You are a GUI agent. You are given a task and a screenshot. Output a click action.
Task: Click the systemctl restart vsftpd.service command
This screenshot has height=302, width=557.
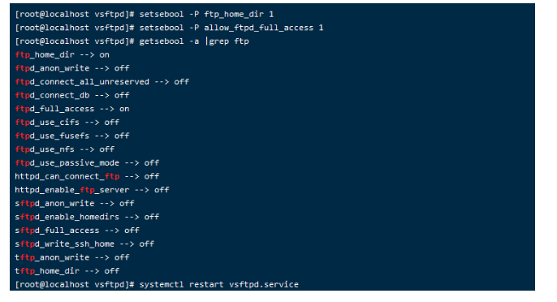pos(219,284)
